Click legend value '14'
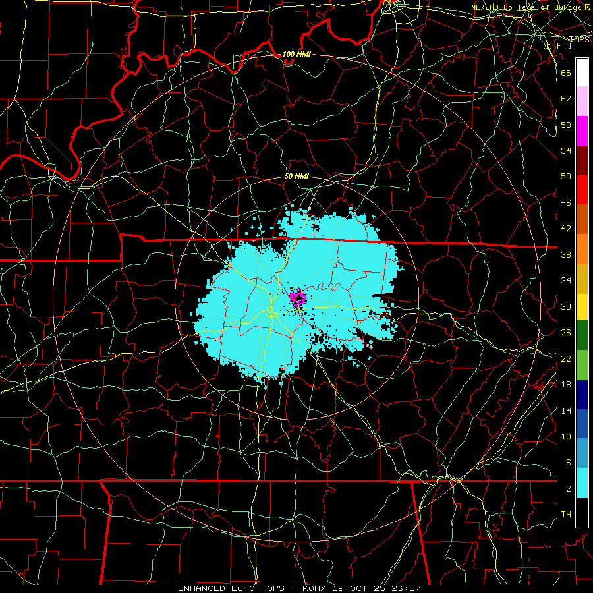 coord(566,410)
